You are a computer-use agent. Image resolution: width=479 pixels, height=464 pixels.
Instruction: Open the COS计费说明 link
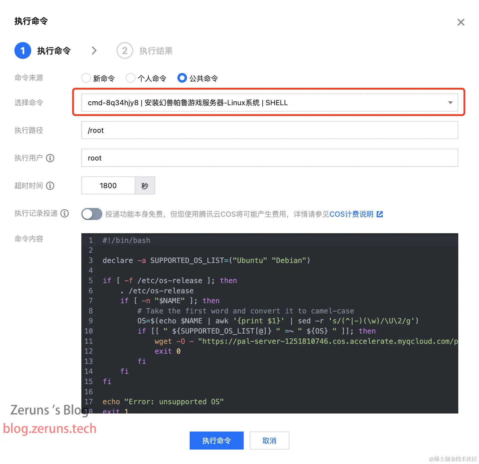coord(351,214)
